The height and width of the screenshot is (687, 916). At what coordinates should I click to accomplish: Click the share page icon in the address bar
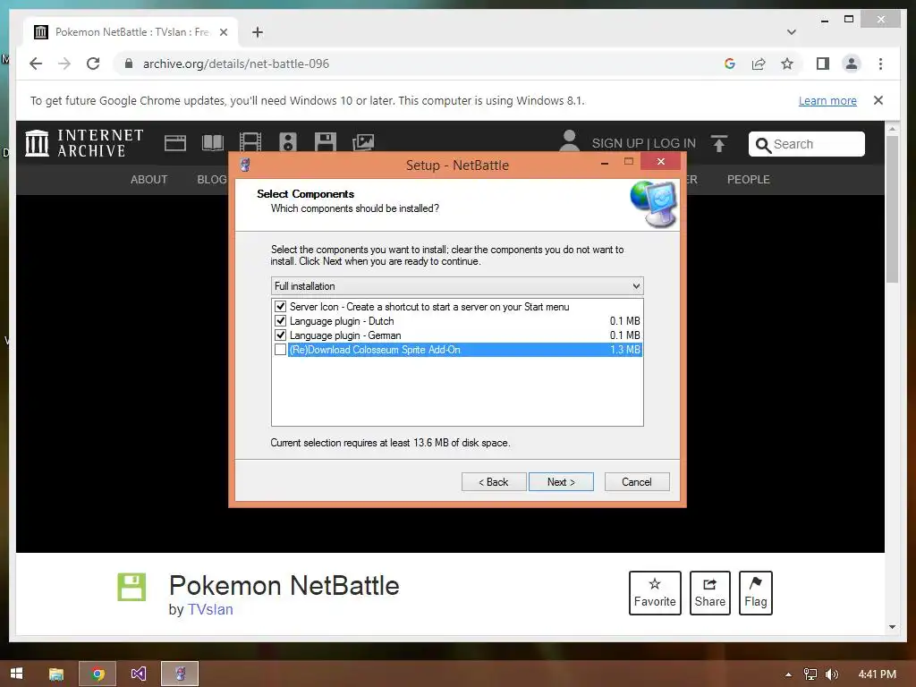(759, 64)
